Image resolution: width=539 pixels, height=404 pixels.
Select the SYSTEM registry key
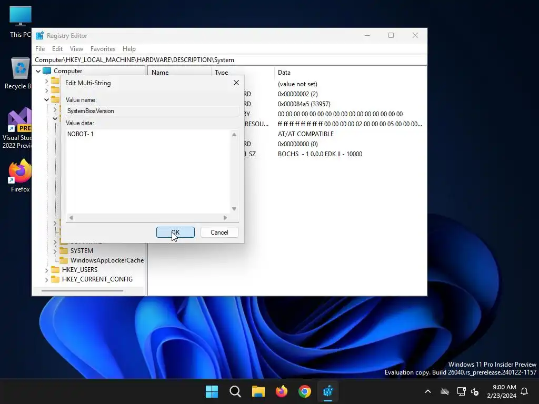tap(82, 251)
